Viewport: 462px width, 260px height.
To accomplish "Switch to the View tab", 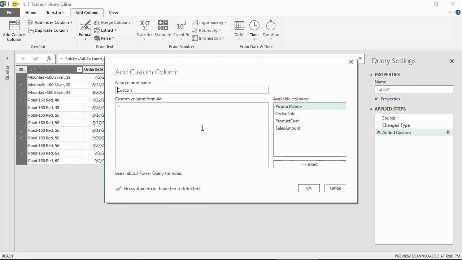I will 113,13.
